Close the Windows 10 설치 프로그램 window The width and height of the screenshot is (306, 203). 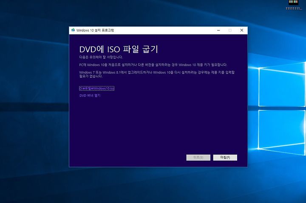pos(241,31)
